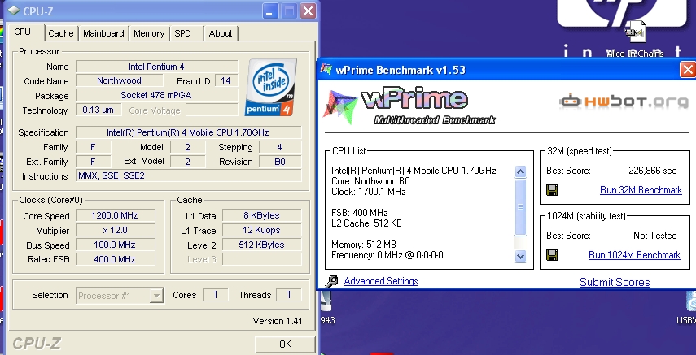Image resolution: width=696 pixels, height=355 pixels.
Task: Run the 1024M Benchmark
Action: click(634, 255)
